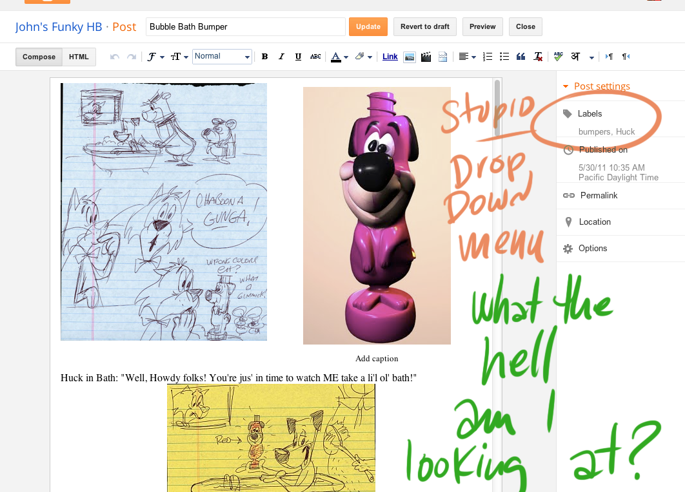Toggle strikethrough formatting
Image resolution: width=685 pixels, height=492 pixels.
click(x=315, y=56)
